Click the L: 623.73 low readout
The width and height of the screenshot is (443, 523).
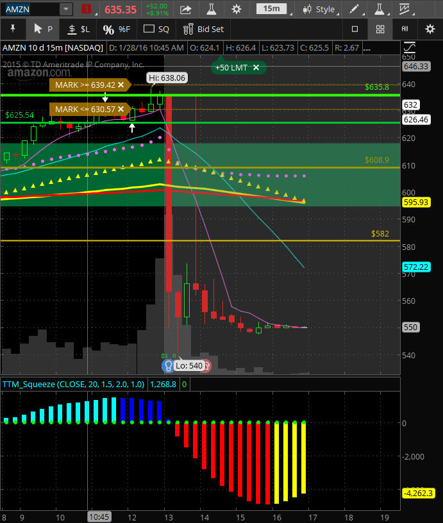click(278, 48)
